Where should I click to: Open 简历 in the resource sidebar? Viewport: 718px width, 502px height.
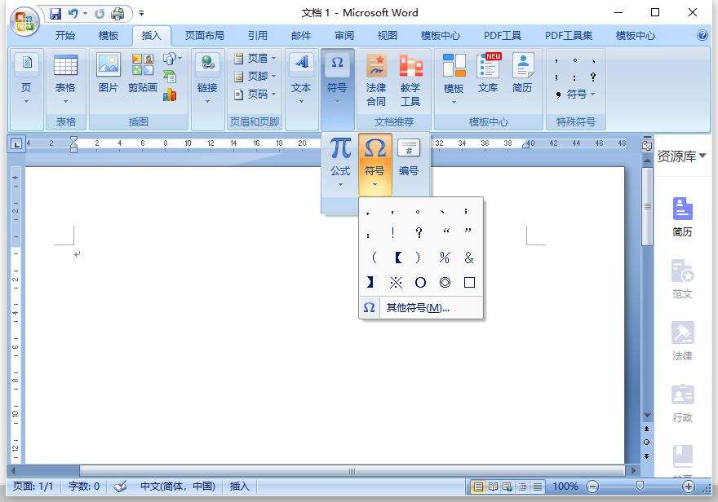(682, 217)
